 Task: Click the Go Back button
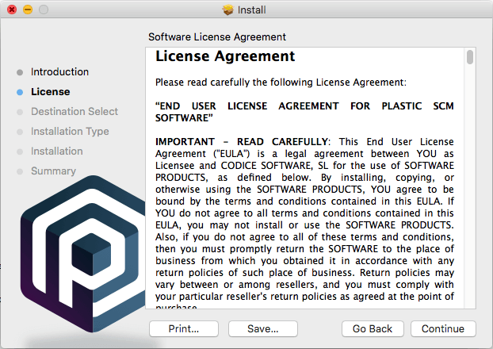pyautogui.click(x=373, y=329)
